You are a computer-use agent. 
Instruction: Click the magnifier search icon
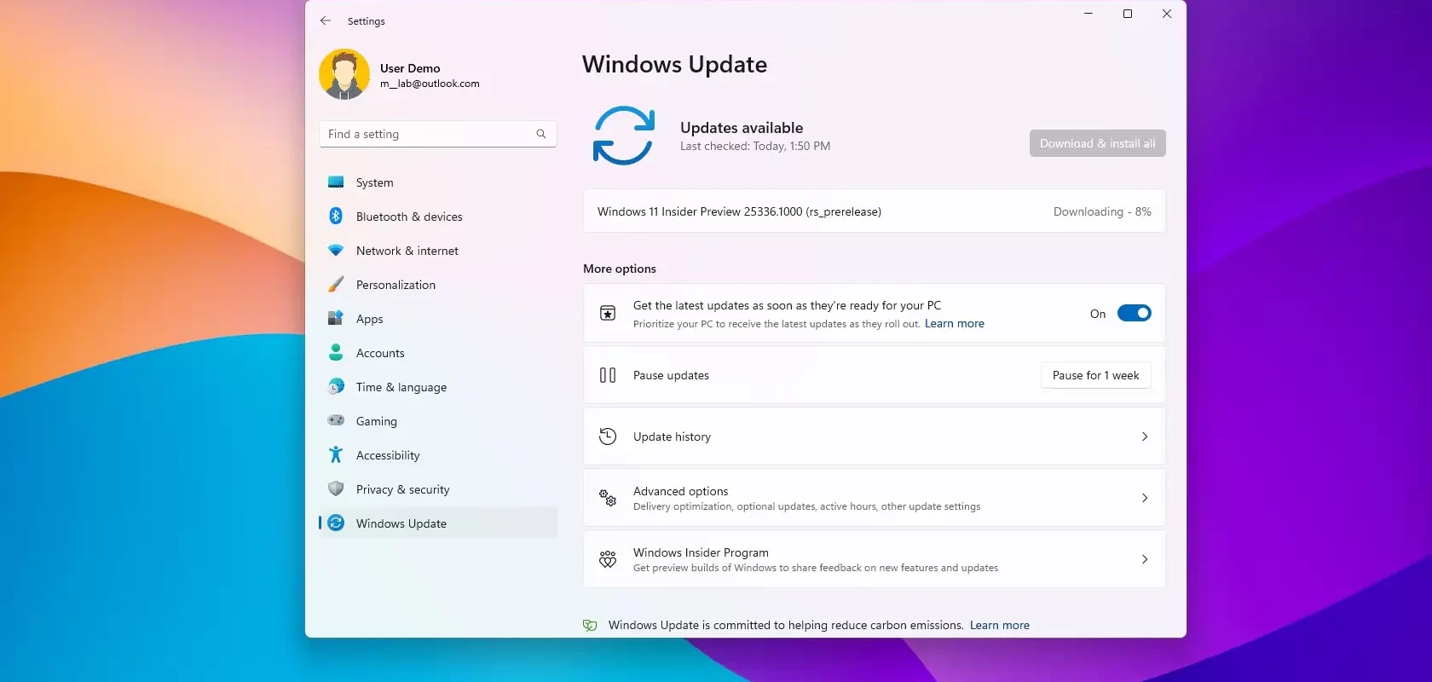(x=541, y=134)
